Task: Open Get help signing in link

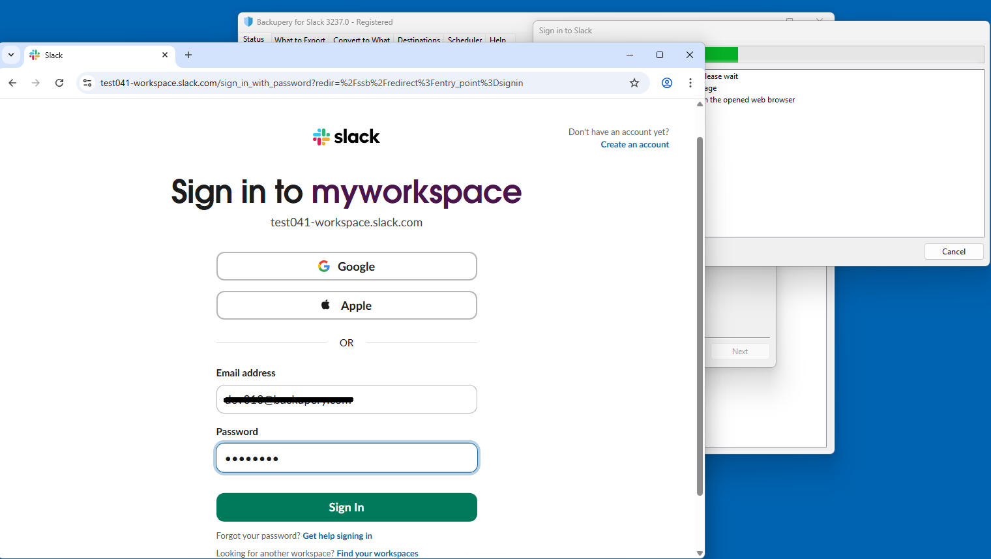Action: tap(337, 536)
